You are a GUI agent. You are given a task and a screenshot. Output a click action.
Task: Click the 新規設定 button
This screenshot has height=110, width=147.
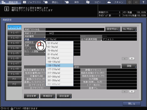click(x=48, y=96)
